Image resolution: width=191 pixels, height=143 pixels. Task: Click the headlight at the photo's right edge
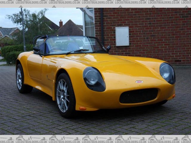pyautogui.click(x=167, y=73)
